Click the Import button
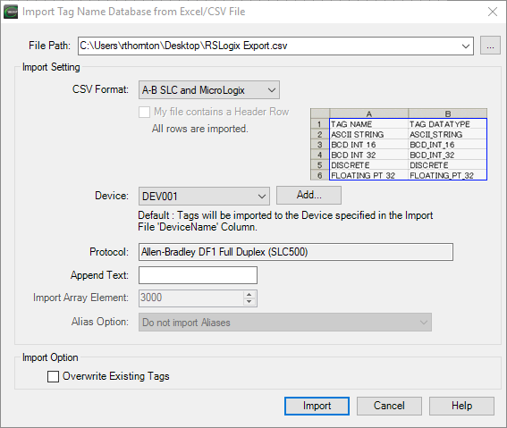 coord(317,406)
